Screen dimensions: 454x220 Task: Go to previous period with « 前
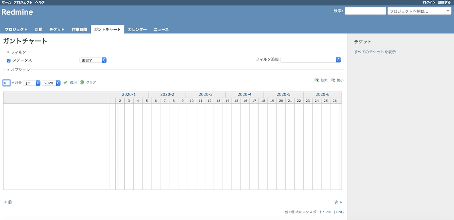coord(8,202)
